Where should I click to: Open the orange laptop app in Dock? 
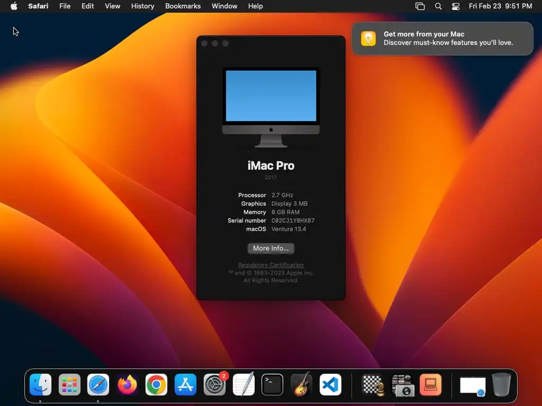[x=430, y=385]
